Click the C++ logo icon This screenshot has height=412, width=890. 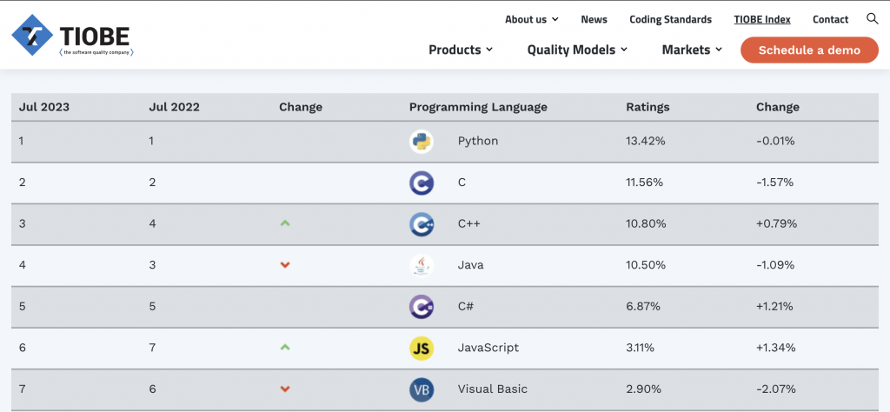coord(422,224)
